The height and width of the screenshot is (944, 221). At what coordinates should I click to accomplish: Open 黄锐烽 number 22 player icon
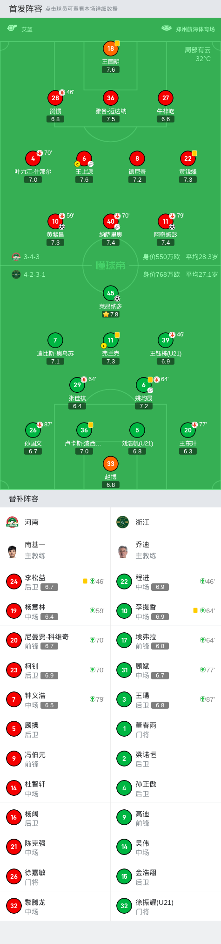pyautogui.click(x=188, y=158)
